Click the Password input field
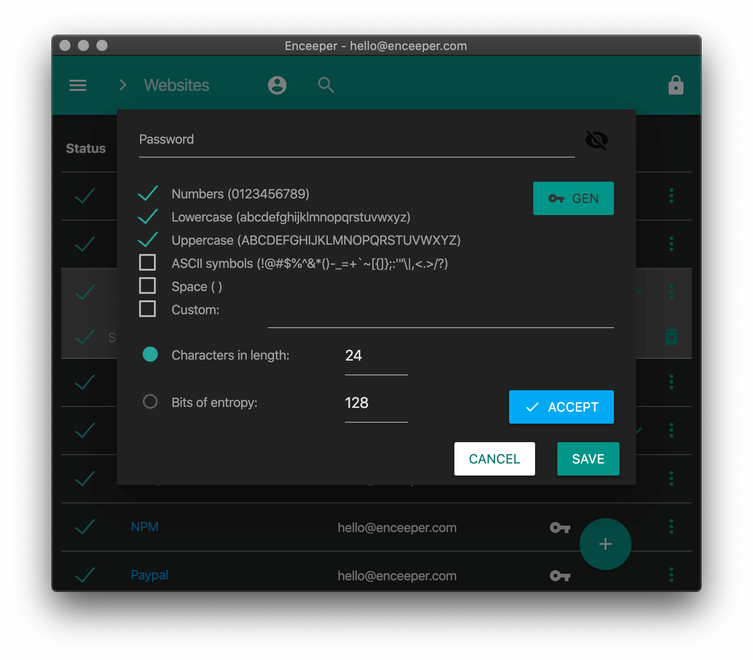This screenshot has width=753, height=660. pyautogui.click(x=356, y=140)
